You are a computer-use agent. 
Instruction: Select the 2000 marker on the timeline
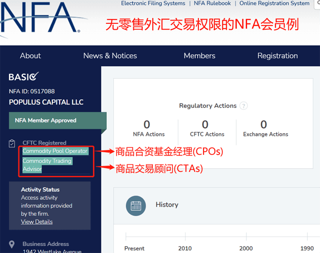coord(246,248)
